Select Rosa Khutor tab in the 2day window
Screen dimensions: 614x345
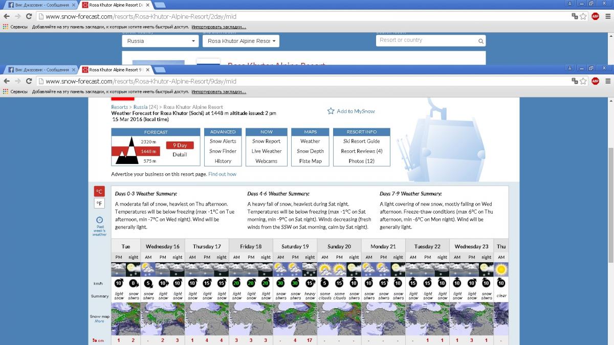[x=115, y=5]
